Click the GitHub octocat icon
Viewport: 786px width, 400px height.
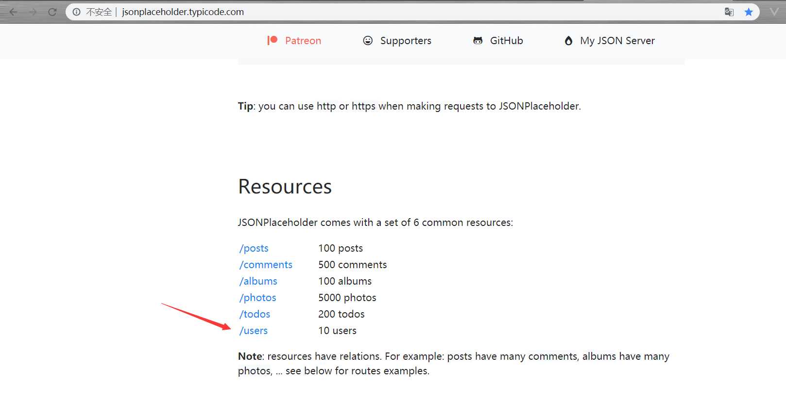(x=478, y=40)
